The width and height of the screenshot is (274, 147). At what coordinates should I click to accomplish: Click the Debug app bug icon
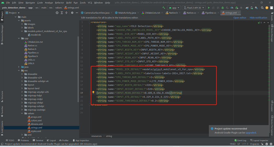pos(222,8)
